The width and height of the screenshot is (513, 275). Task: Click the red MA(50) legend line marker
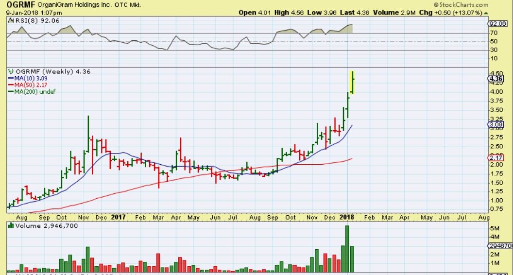click(11, 85)
